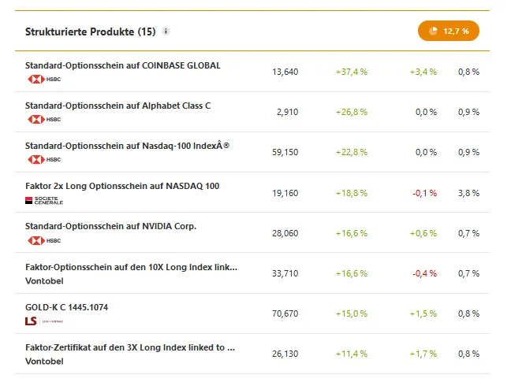Image resolution: width=526 pixels, height=382 pixels.
Task: Select price 2,910 in Alphabet row
Action: [288, 112]
